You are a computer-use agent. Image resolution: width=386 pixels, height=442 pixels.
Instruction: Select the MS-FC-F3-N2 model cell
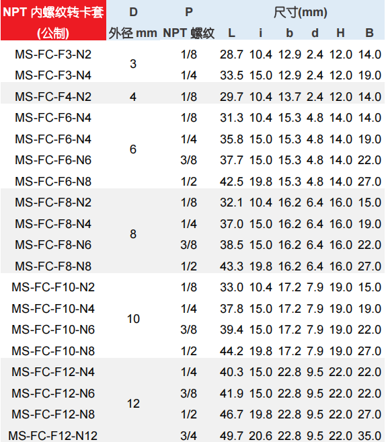click(x=53, y=54)
